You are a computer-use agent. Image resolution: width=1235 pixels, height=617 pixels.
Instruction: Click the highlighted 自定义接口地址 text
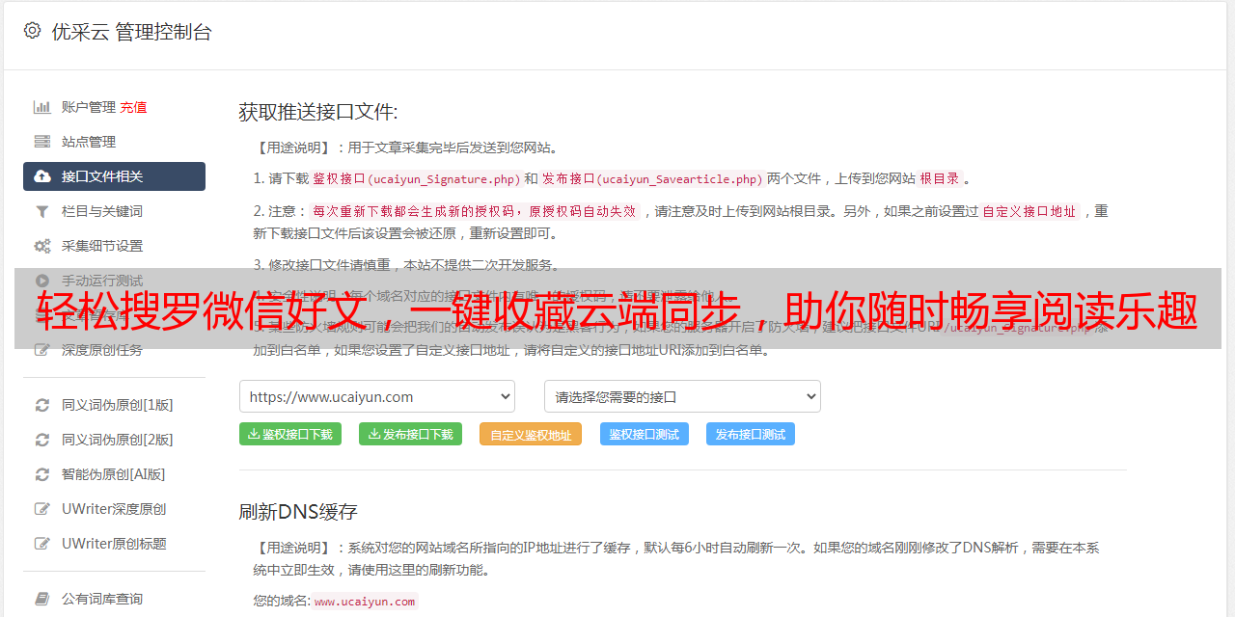(1029, 211)
